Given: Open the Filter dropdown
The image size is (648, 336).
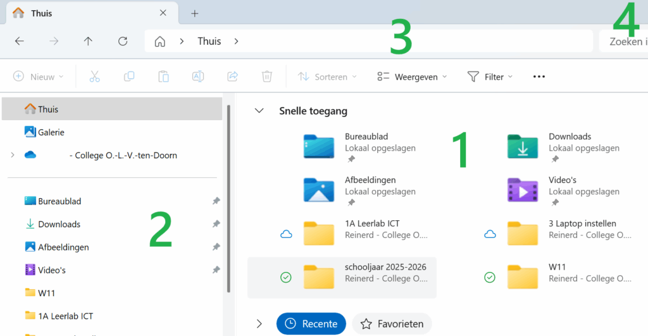Looking at the screenshot, I should 490,77.
